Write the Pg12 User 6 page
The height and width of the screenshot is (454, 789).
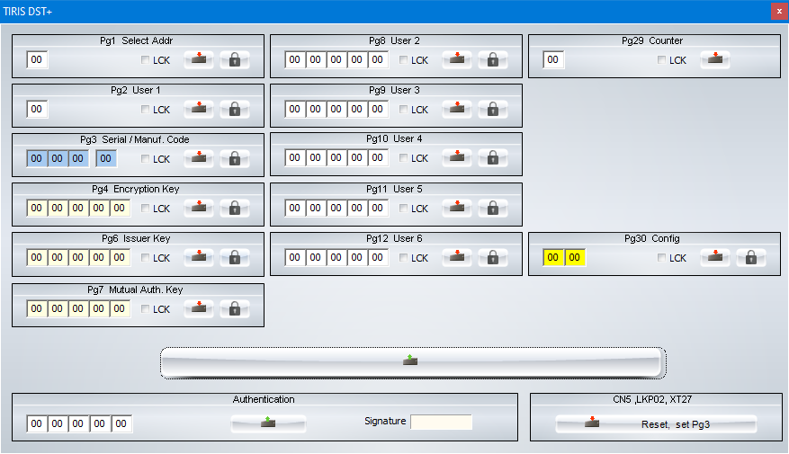tap(457, 257)
